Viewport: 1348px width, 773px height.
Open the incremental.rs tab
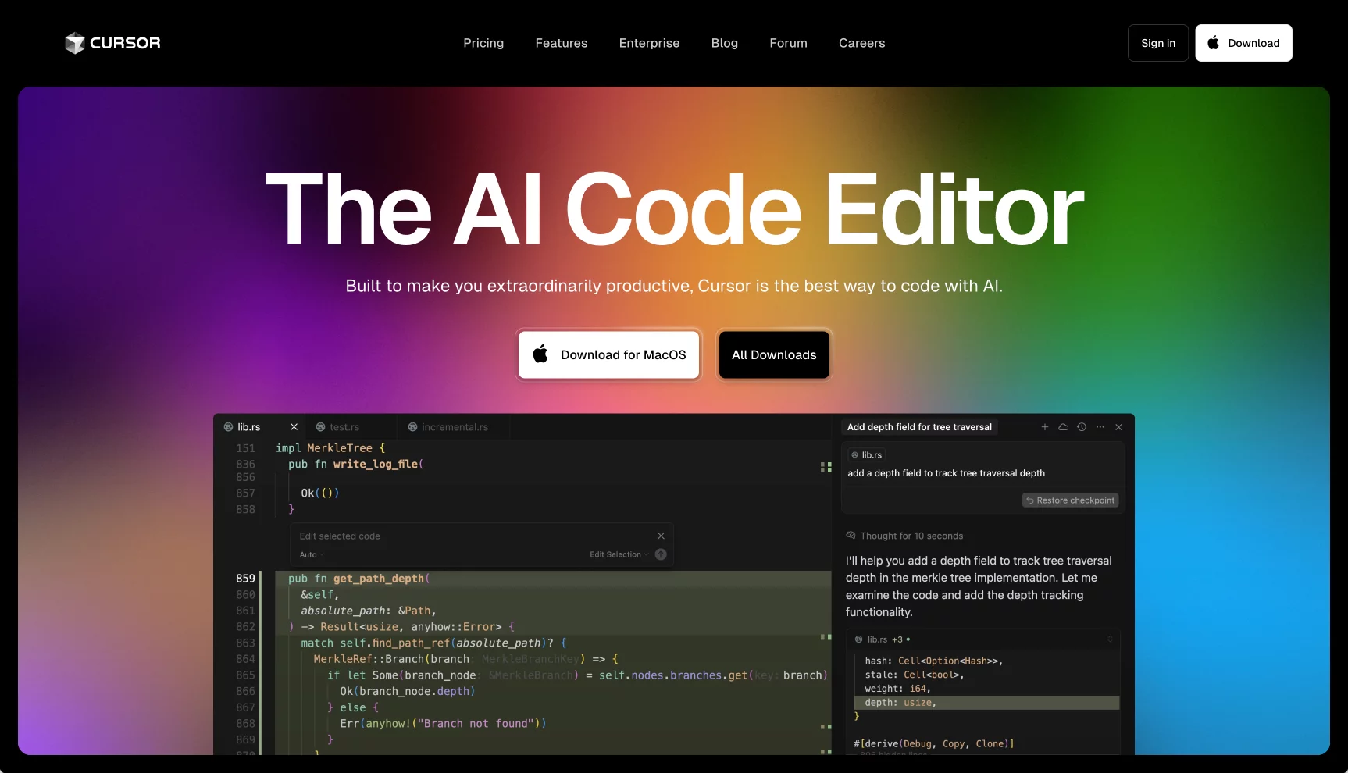[455, 427]
